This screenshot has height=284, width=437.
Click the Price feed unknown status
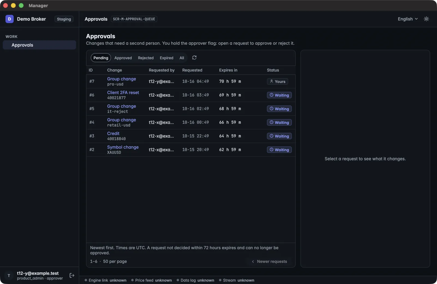[x=151, y=280]
